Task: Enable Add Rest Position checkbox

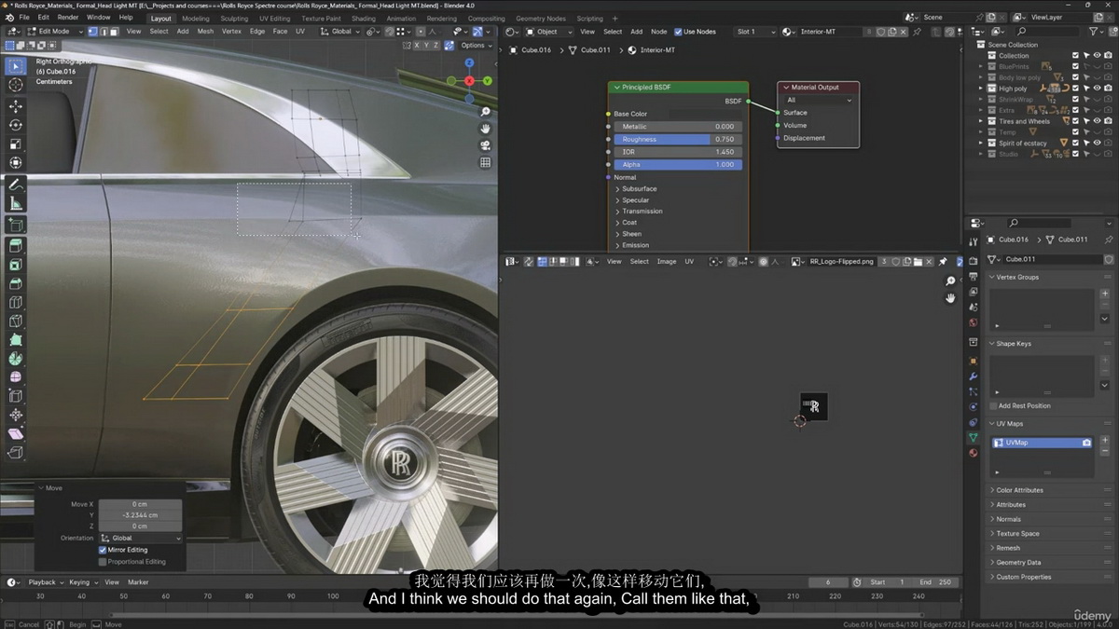Action: tap(993, 405)
